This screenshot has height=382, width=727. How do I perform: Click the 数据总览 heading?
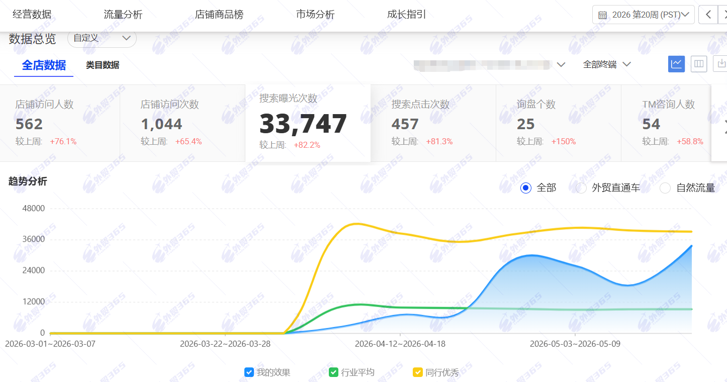pos(33,39)
